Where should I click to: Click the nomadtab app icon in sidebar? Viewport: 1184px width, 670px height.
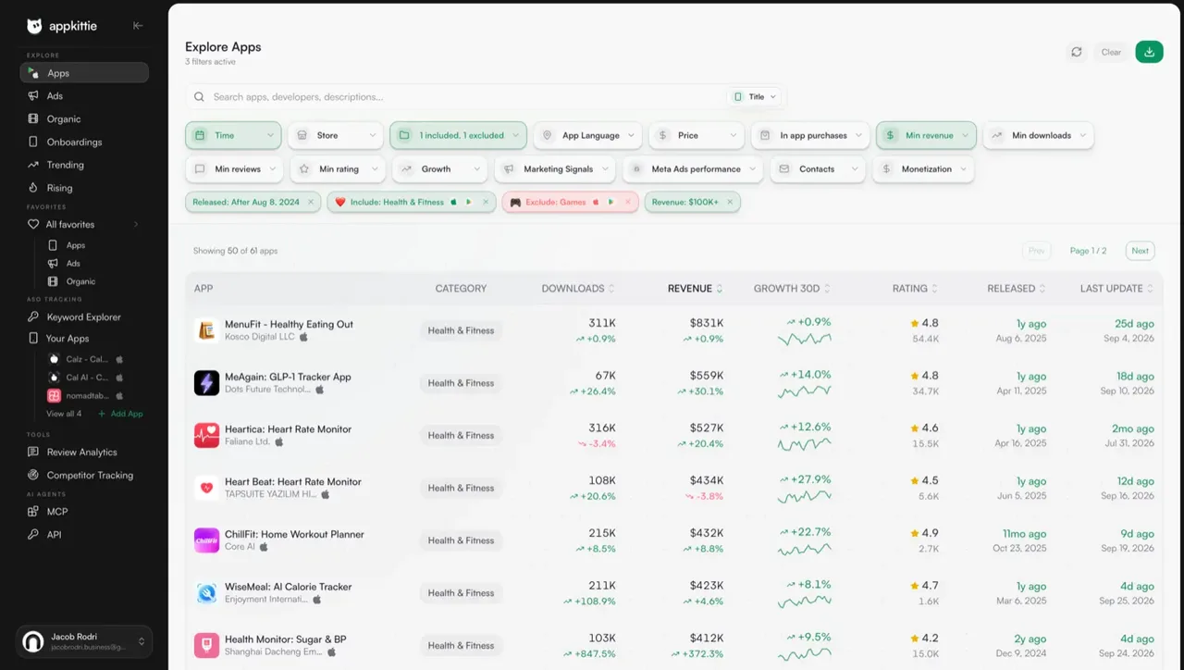tap(54, 395)
